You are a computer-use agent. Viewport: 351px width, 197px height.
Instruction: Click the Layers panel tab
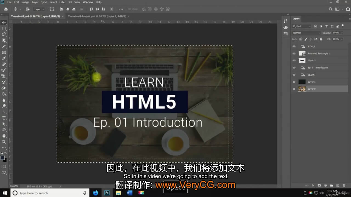pos(296,19)
